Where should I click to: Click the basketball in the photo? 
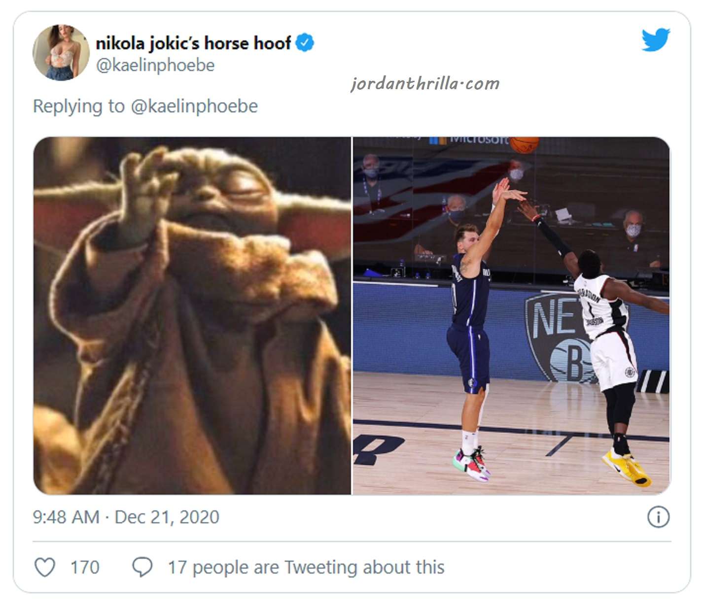pos(524,145)
